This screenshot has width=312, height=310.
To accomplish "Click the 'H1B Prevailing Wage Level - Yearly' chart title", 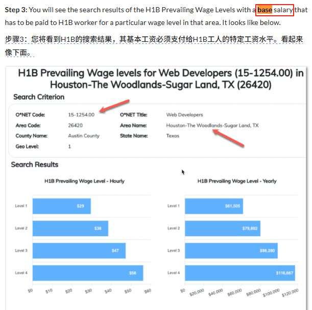I will coord(237,181).
